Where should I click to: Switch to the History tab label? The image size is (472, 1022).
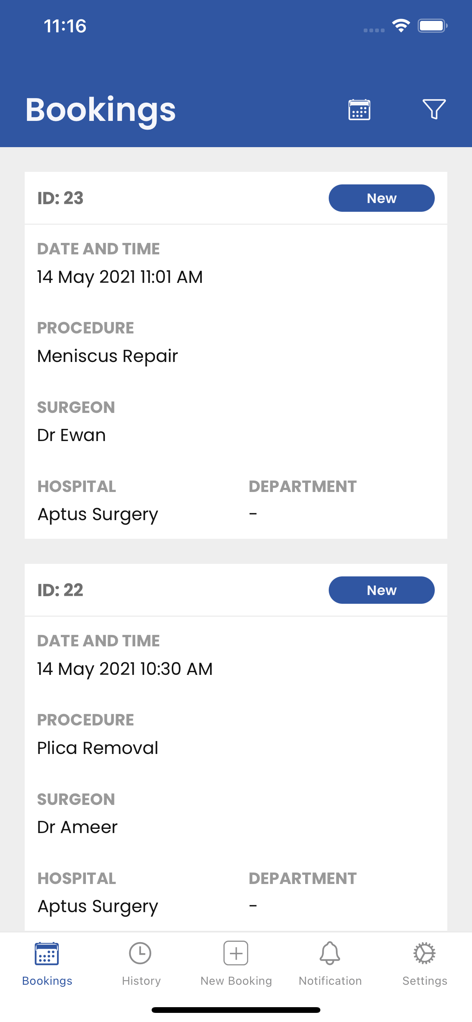[x=141, y=981]
